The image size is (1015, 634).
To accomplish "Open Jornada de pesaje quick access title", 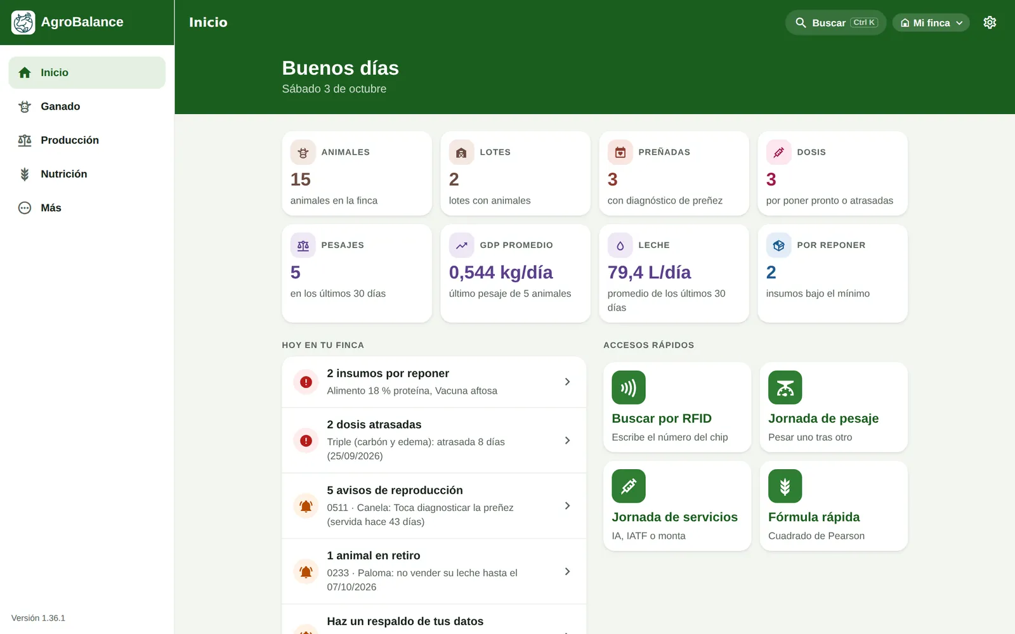I will (x=823, y=418).
